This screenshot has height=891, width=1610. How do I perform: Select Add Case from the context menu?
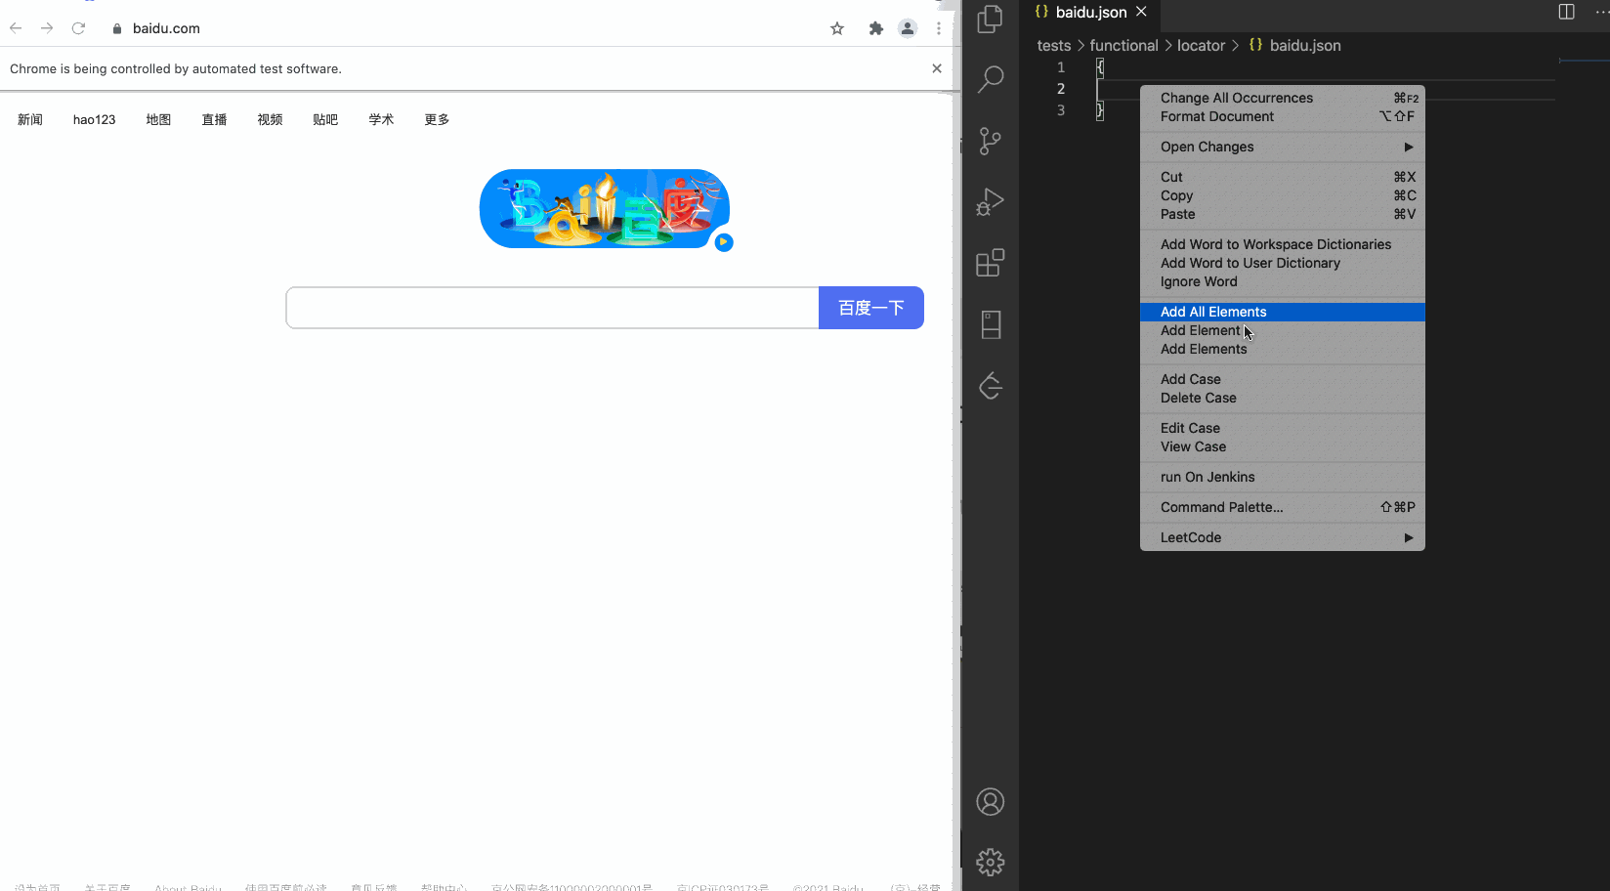pos(1283,379)
